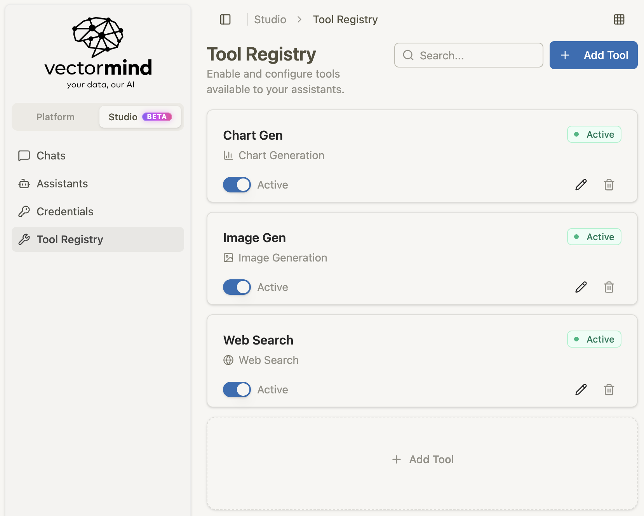Select the Studio BETA tab
Screen dimensions: 644x516
point(140,117)
